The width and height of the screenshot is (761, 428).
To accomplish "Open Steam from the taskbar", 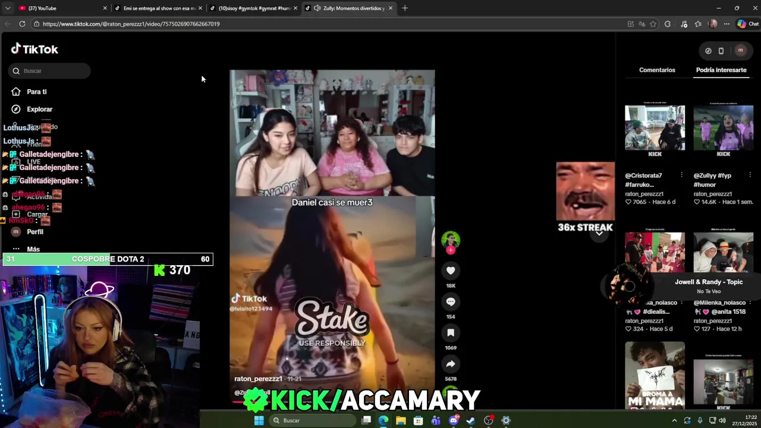I will [471, 420].
